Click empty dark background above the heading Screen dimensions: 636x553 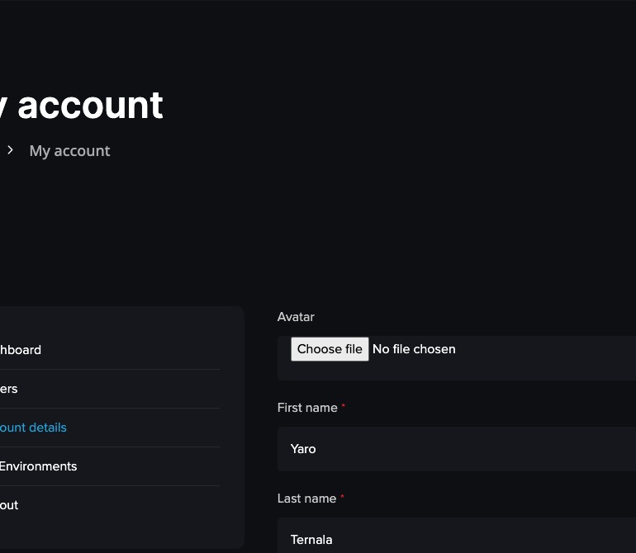pyautogui.click(x=330, y=41)
